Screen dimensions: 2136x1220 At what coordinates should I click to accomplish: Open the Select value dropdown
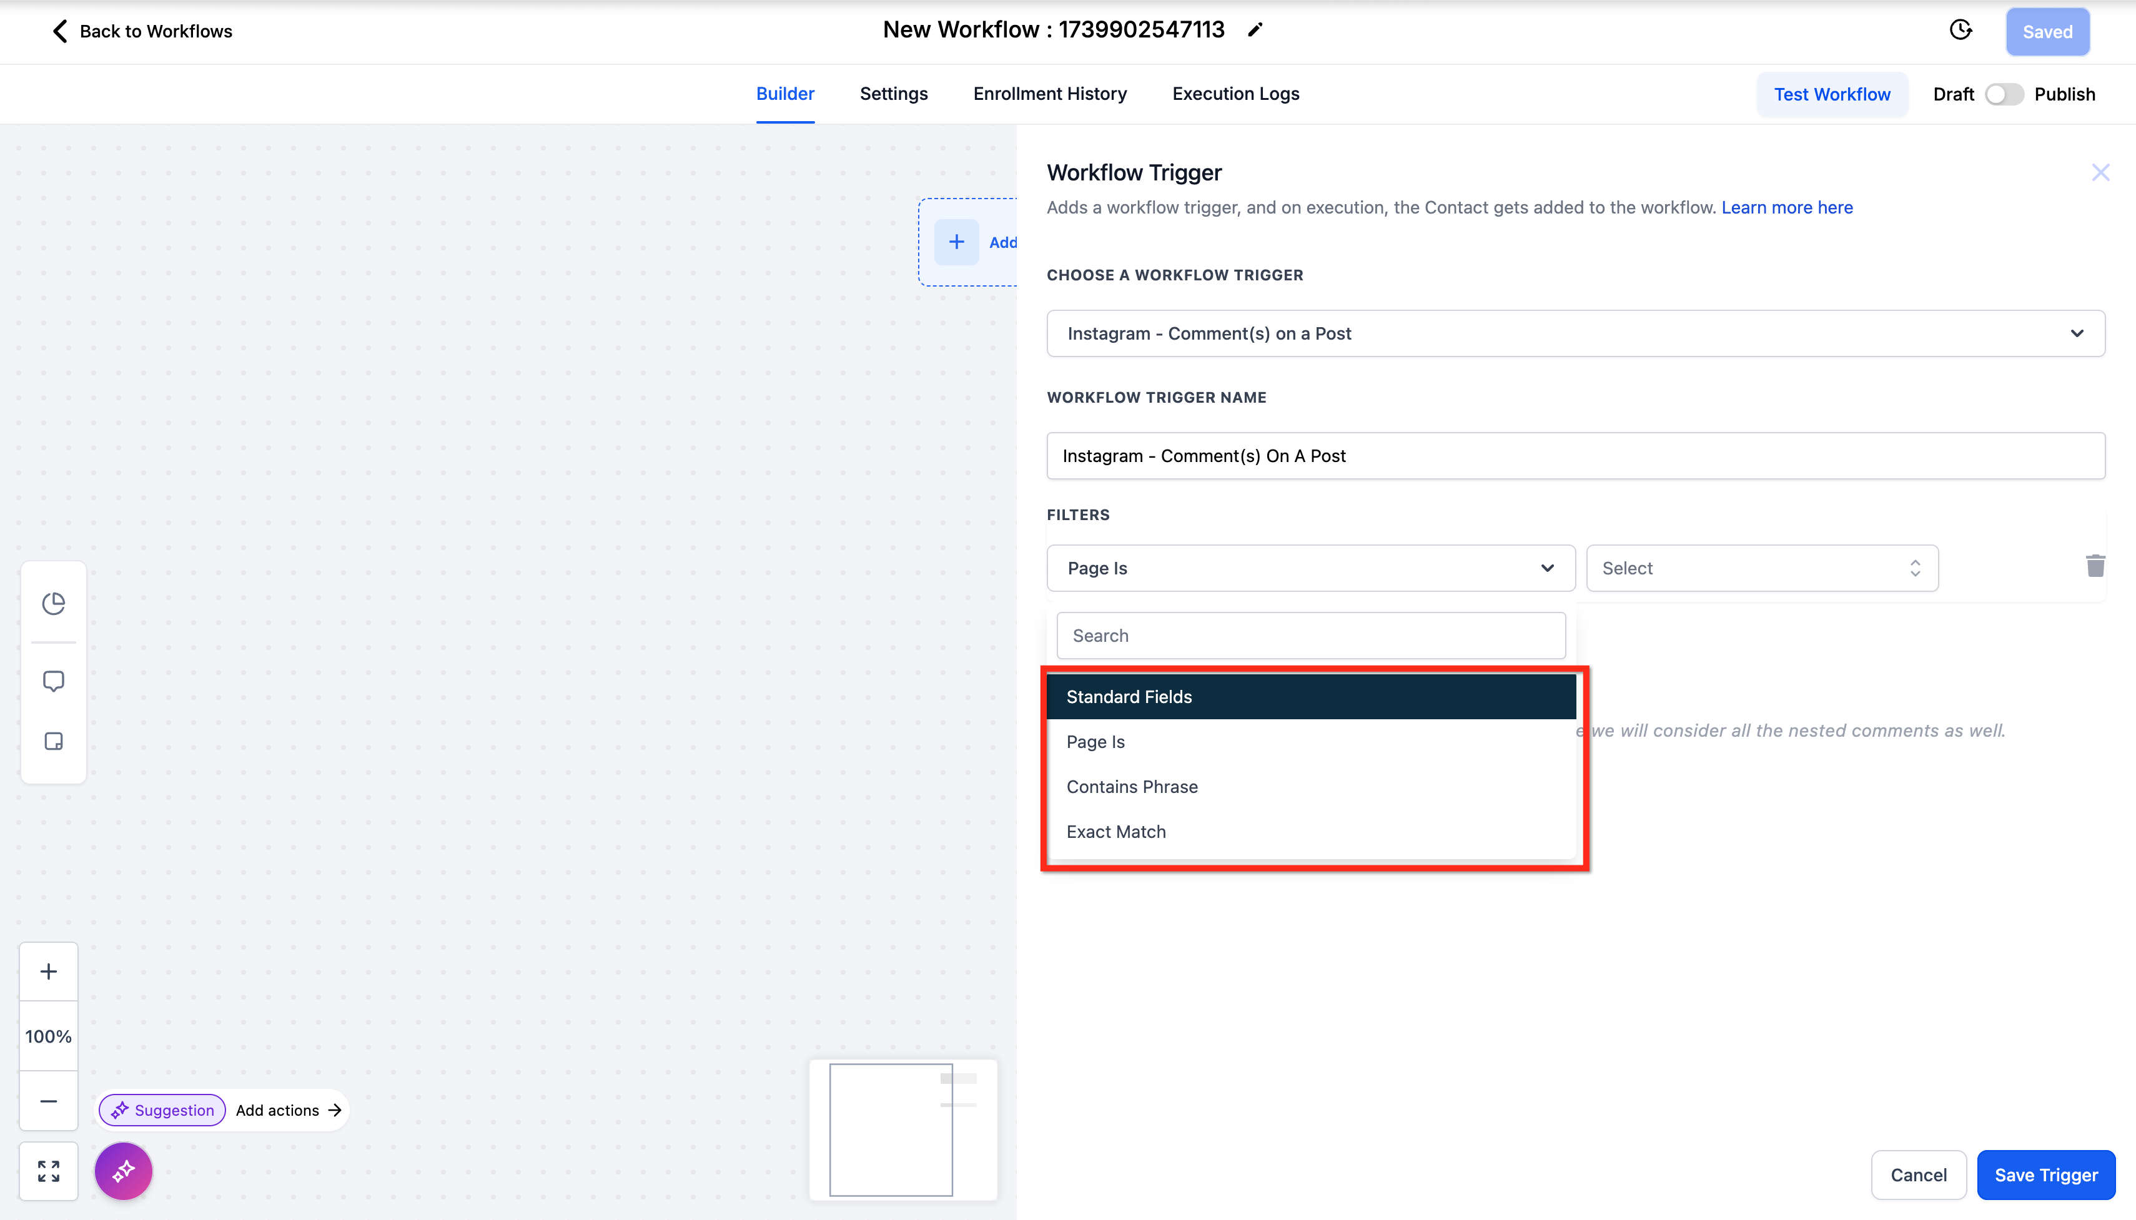tap(1761, 568)
